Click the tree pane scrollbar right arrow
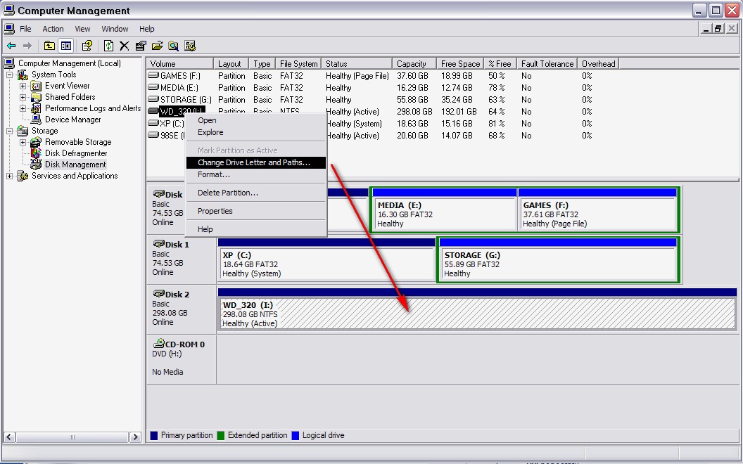Screen dimensions: 743x464 [136, 437]
